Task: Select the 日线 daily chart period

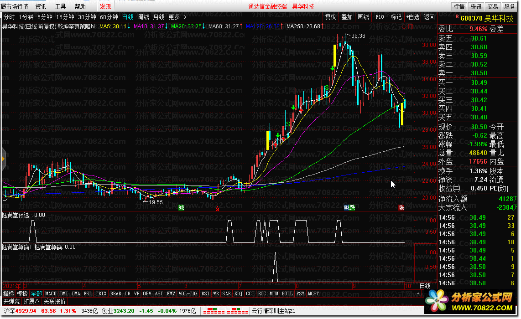Action: coord(128,17)
